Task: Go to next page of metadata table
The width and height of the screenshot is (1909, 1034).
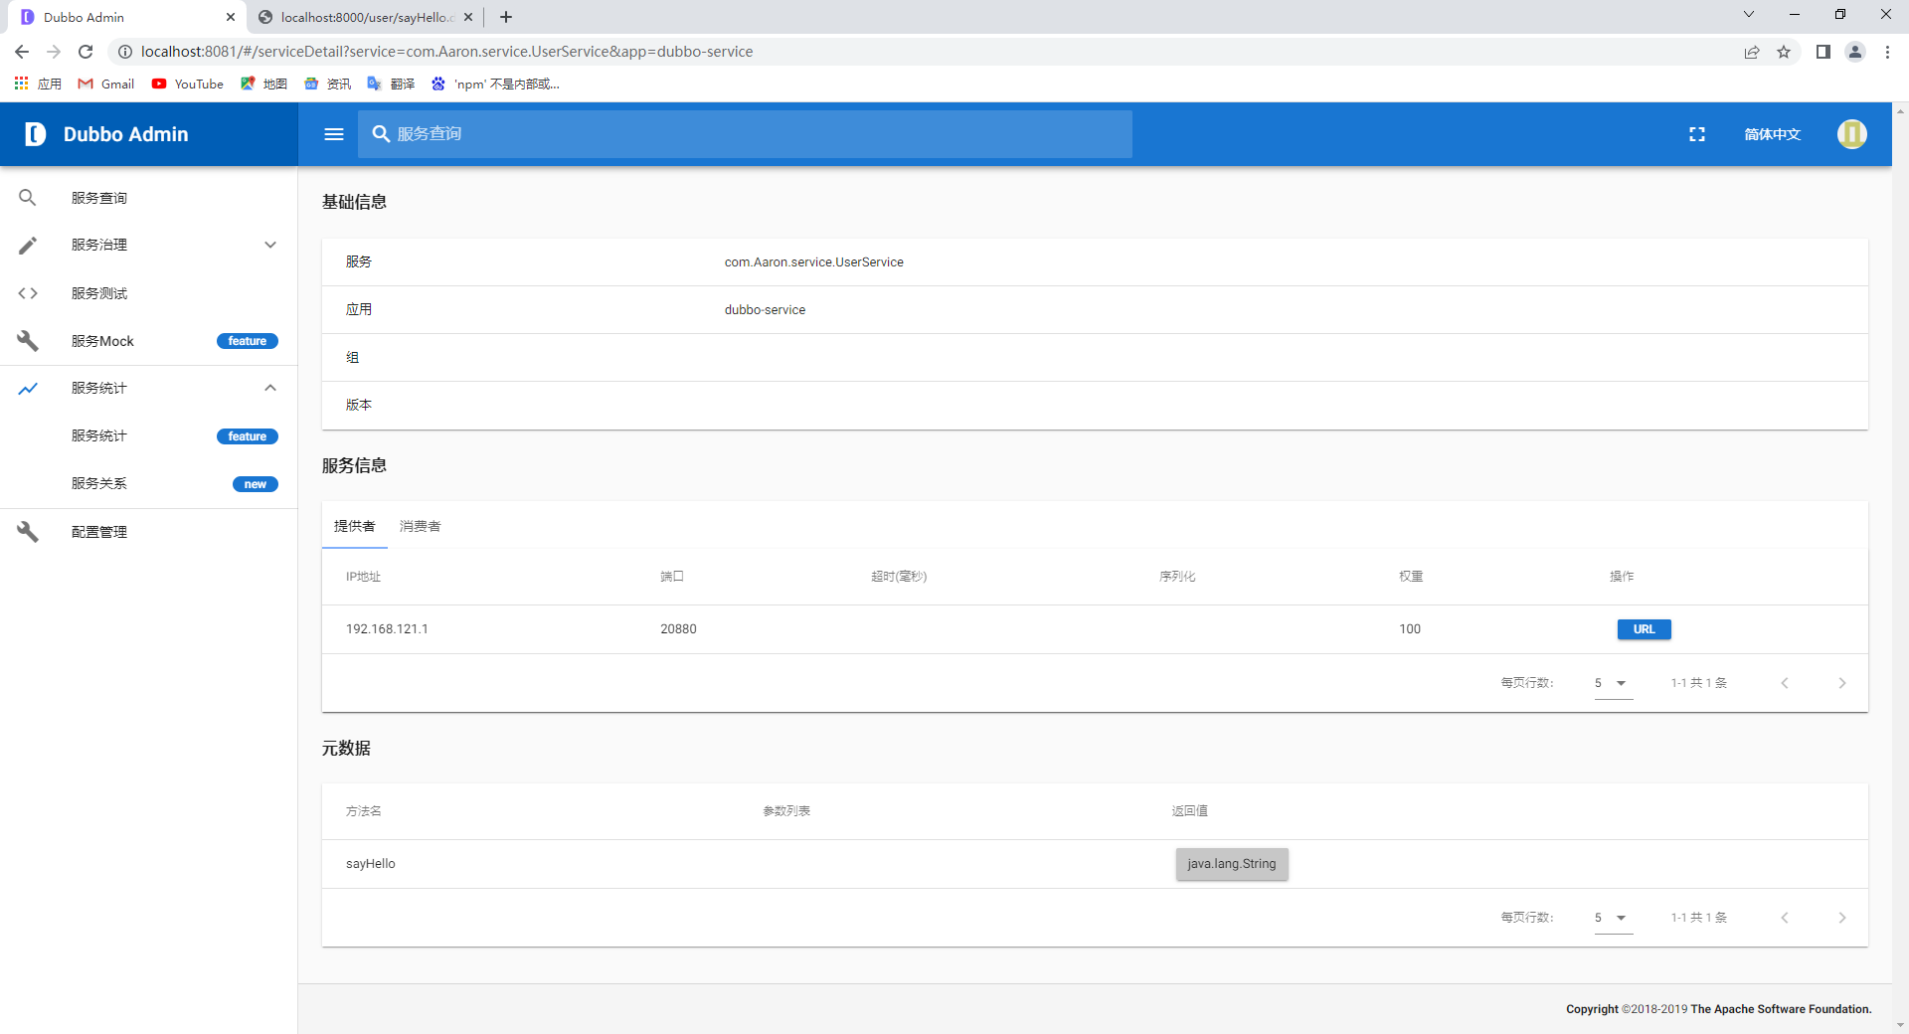Action: (1842, 918)
